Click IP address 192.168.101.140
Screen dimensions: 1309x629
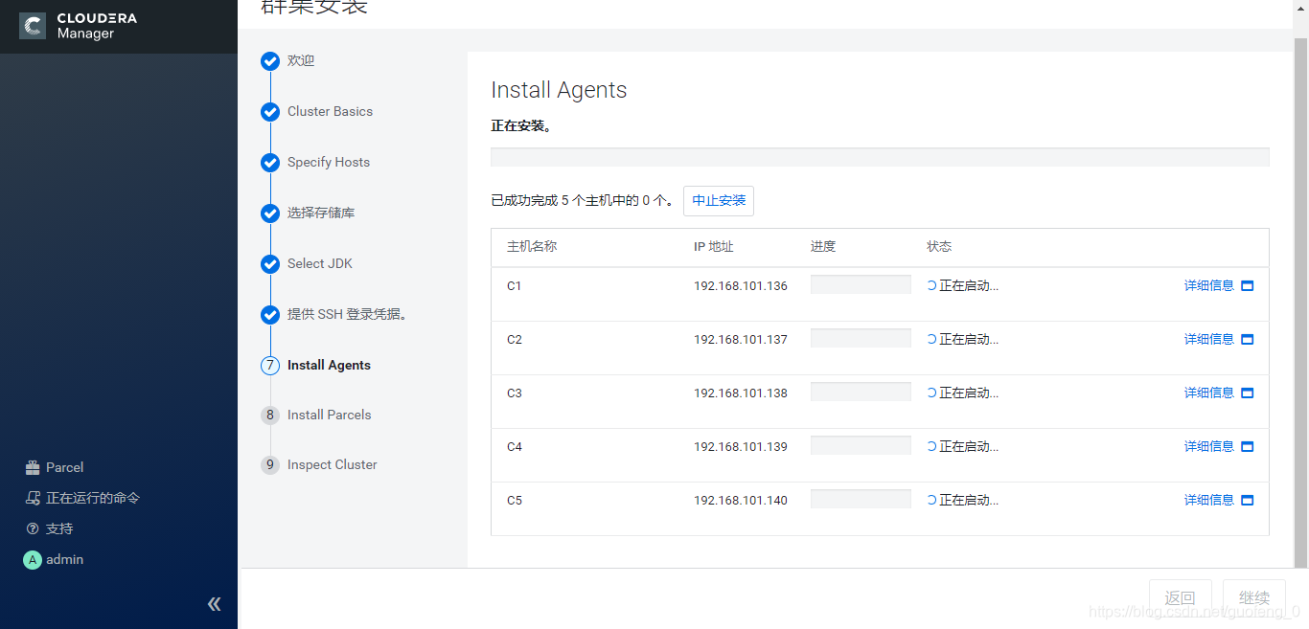click(741, 500)
